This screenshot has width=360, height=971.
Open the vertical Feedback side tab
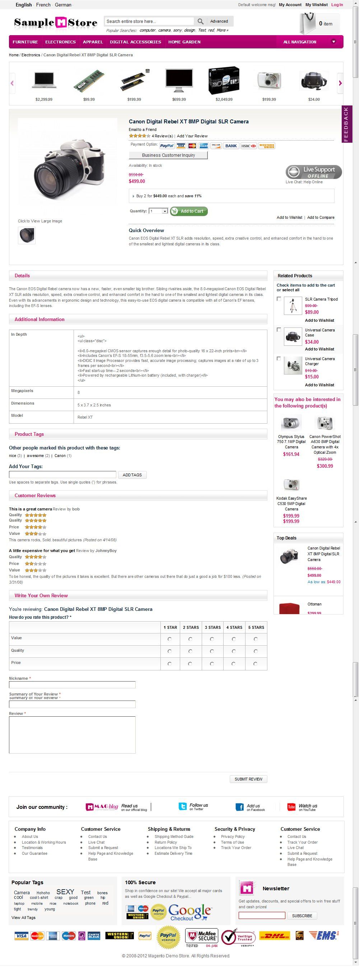(346, 124)
